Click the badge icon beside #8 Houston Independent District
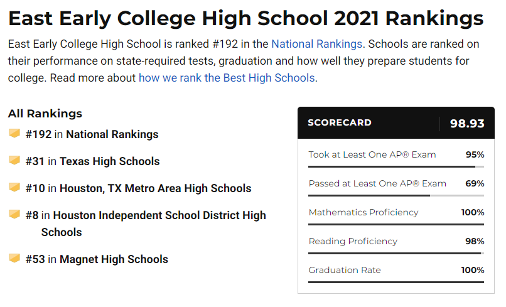Image resolution: width=506 pixels, height=307 pixels. point(14,214)
